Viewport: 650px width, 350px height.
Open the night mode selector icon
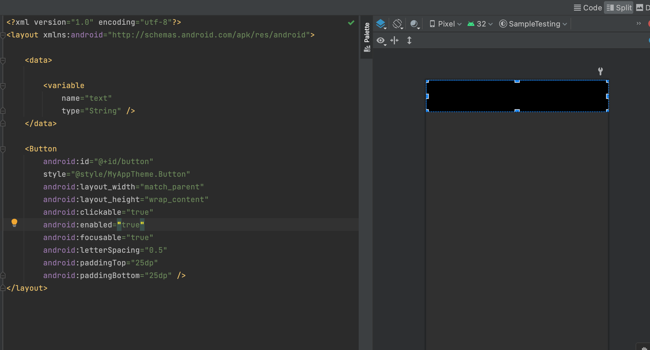(x=415, y=24)
